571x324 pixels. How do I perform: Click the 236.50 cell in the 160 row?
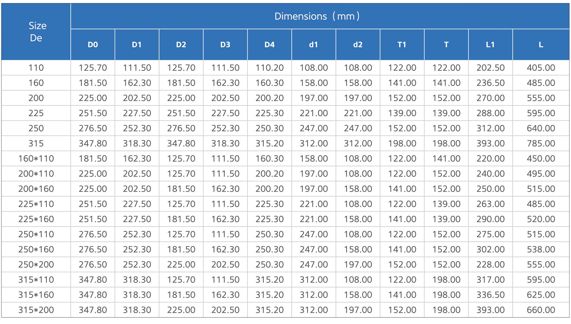point(490,83)
